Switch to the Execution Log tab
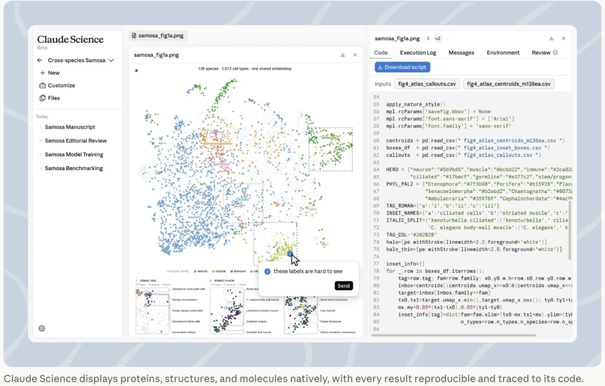 pyautogui.click(x=418, y=53)
